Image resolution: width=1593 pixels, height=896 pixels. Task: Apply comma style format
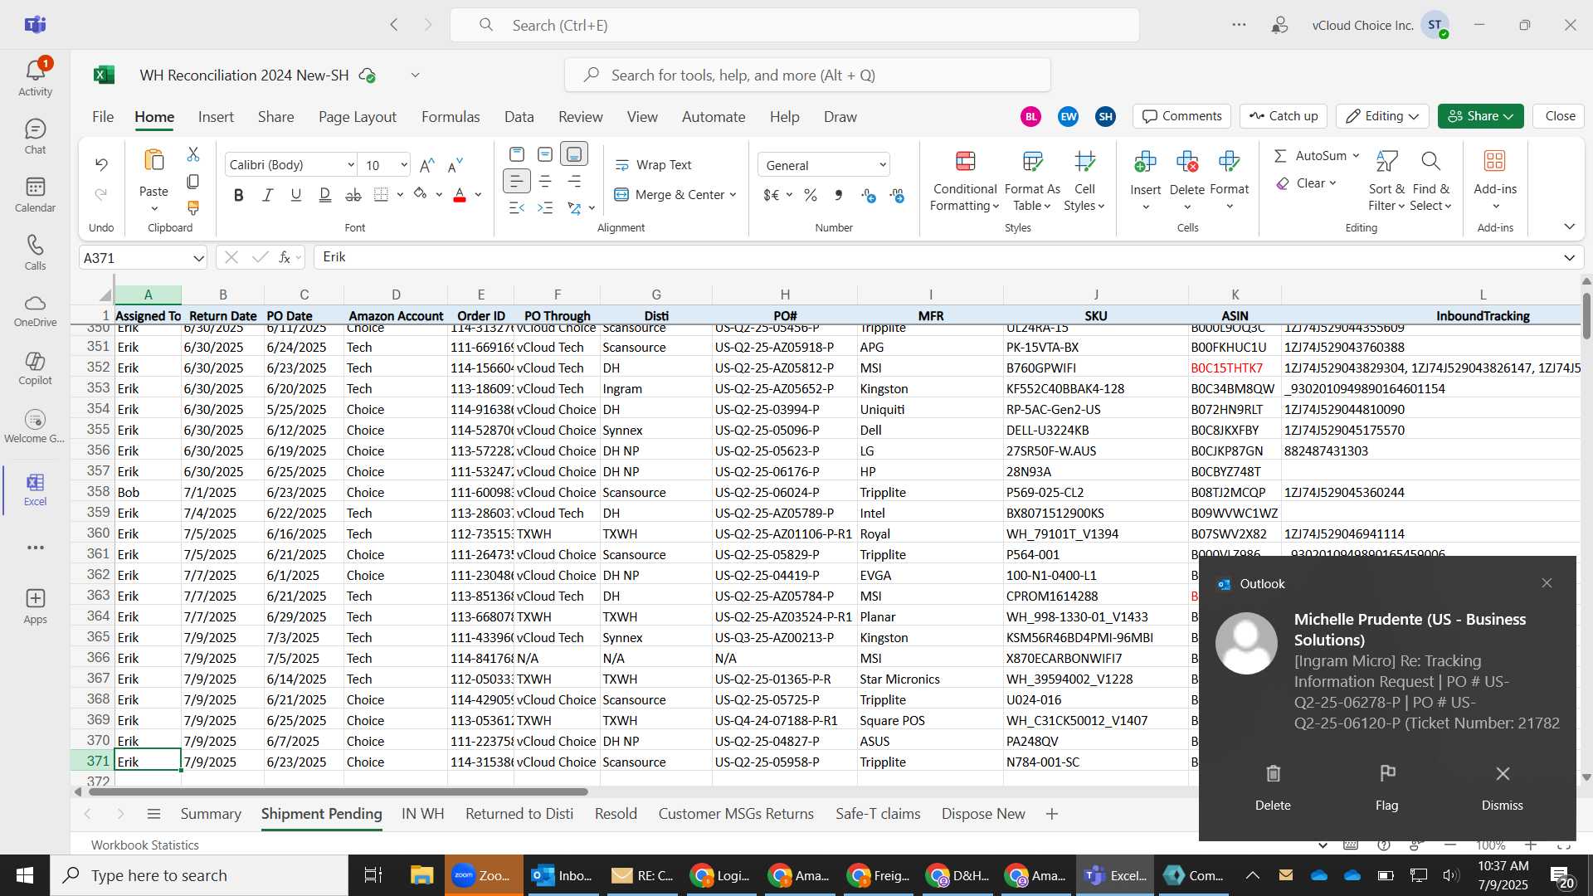click(839, 195)
